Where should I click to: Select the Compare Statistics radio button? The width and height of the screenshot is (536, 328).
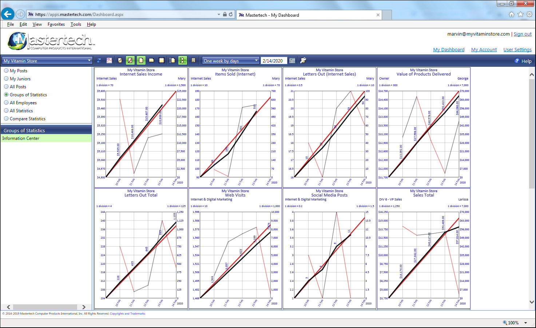[x=6, y=118]
